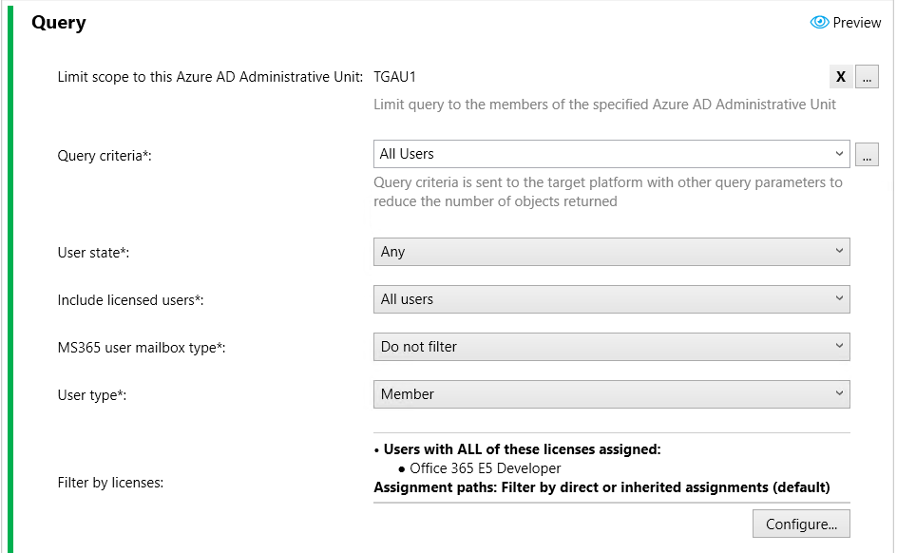The height and width of the screenshot is (553, 897).
Task: Open the Query criteria ellipsis editor button
Action: [867, 155]
